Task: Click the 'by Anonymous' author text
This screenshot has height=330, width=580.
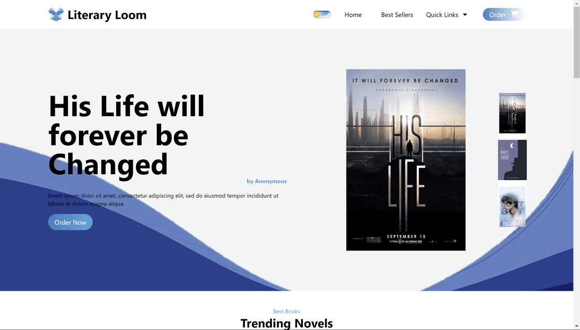Action: [x=266, y=181]
